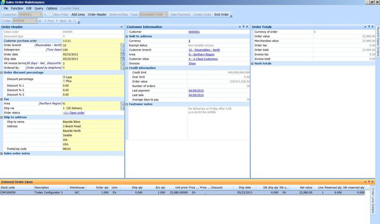The height and width of the screenshot is (224, 380).
Task: Open the Recent Sales Orders side tab
Action: point(377,41)
